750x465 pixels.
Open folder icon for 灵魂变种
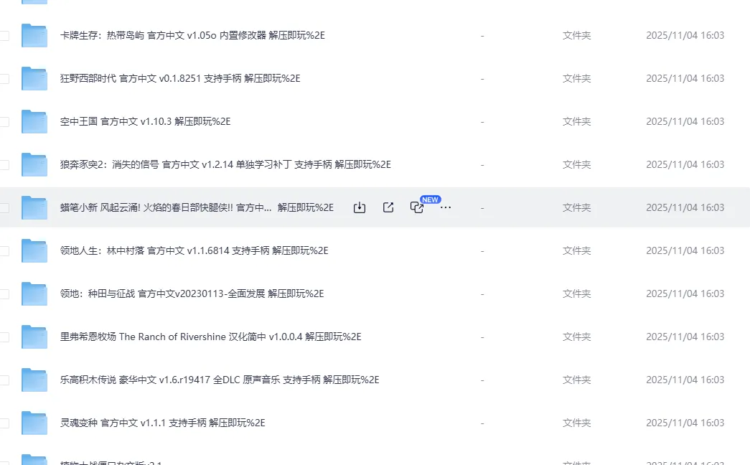(34, 423)
